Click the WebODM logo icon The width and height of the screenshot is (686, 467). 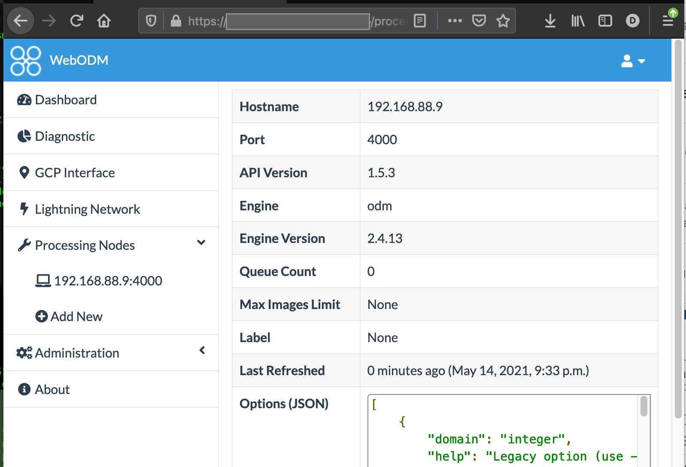26,61
